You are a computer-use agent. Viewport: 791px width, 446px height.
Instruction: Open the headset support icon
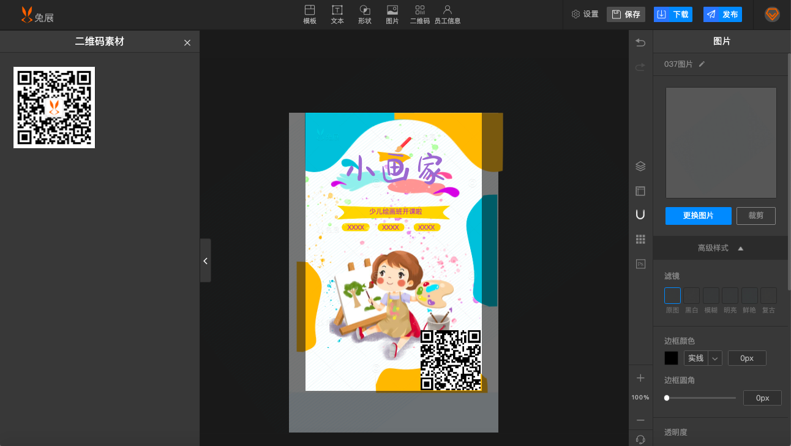pos(640,439)
